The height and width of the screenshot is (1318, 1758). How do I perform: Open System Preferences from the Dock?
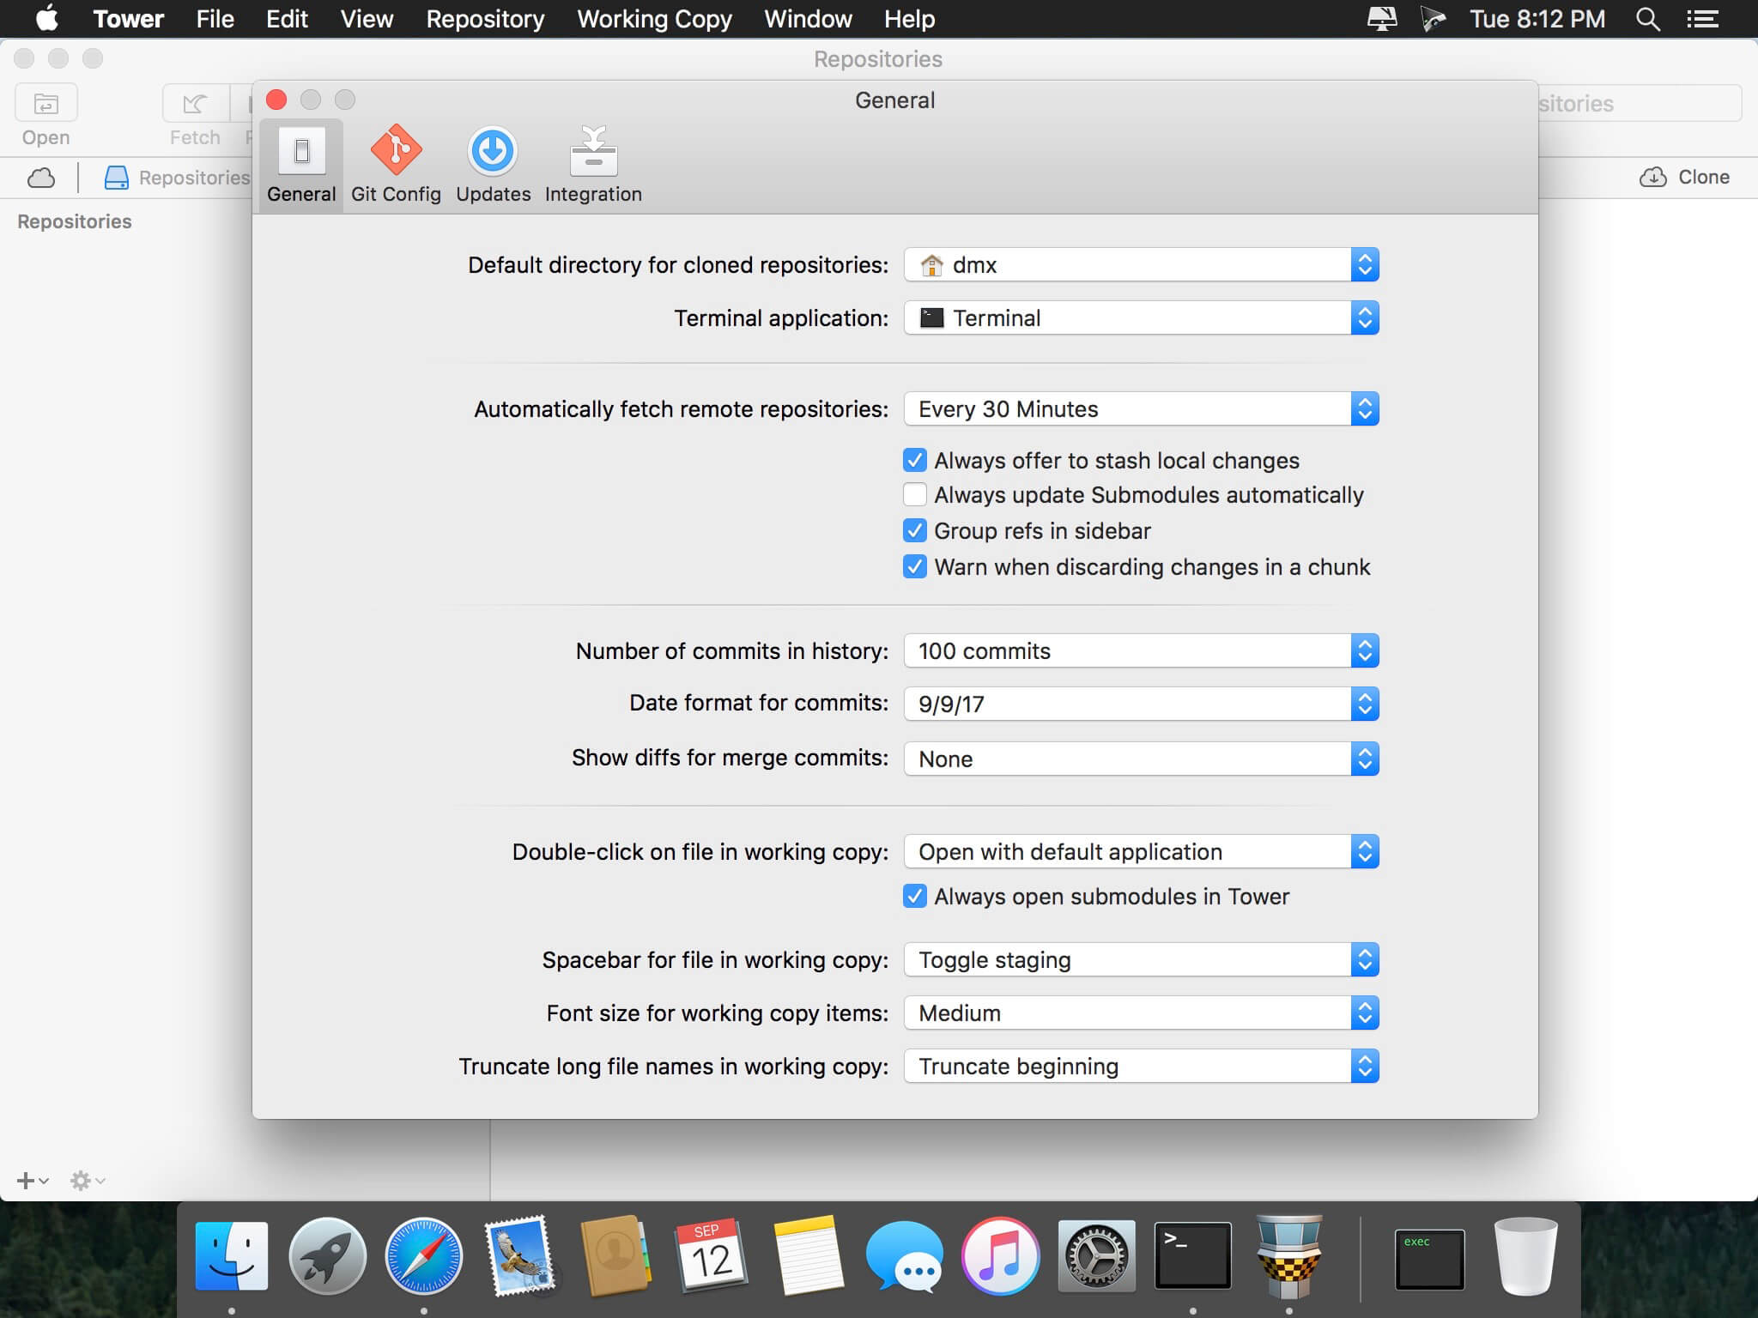1096,1256
